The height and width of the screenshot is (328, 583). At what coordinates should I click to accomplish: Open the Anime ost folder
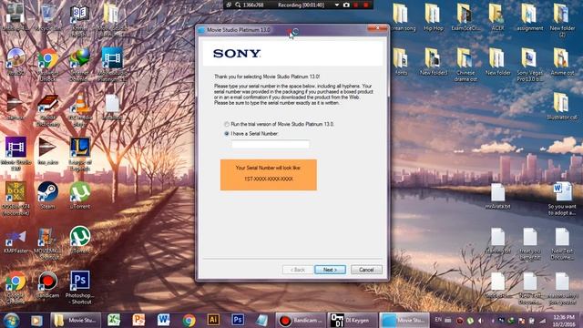coord(562,61)
